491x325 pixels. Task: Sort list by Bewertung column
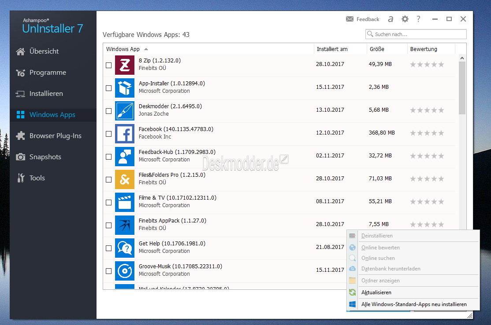click(431, 49)
